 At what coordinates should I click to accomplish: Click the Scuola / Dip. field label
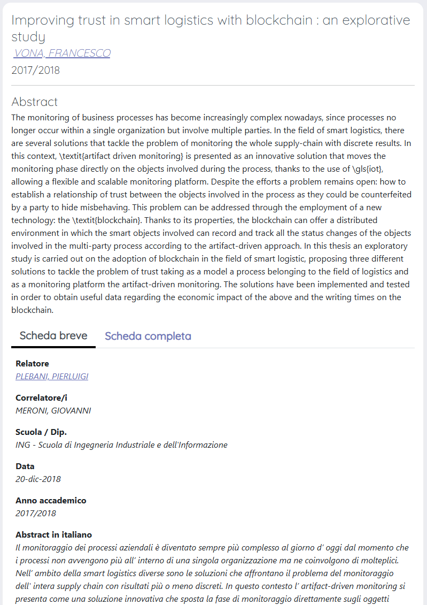pos(41,432)
